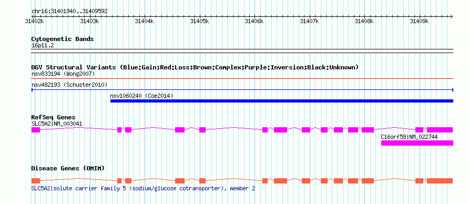The height and width of the screenshot is (204, 468).
Task: Select the DGV Structural Variants track title
Action: (x=195, y=67)
